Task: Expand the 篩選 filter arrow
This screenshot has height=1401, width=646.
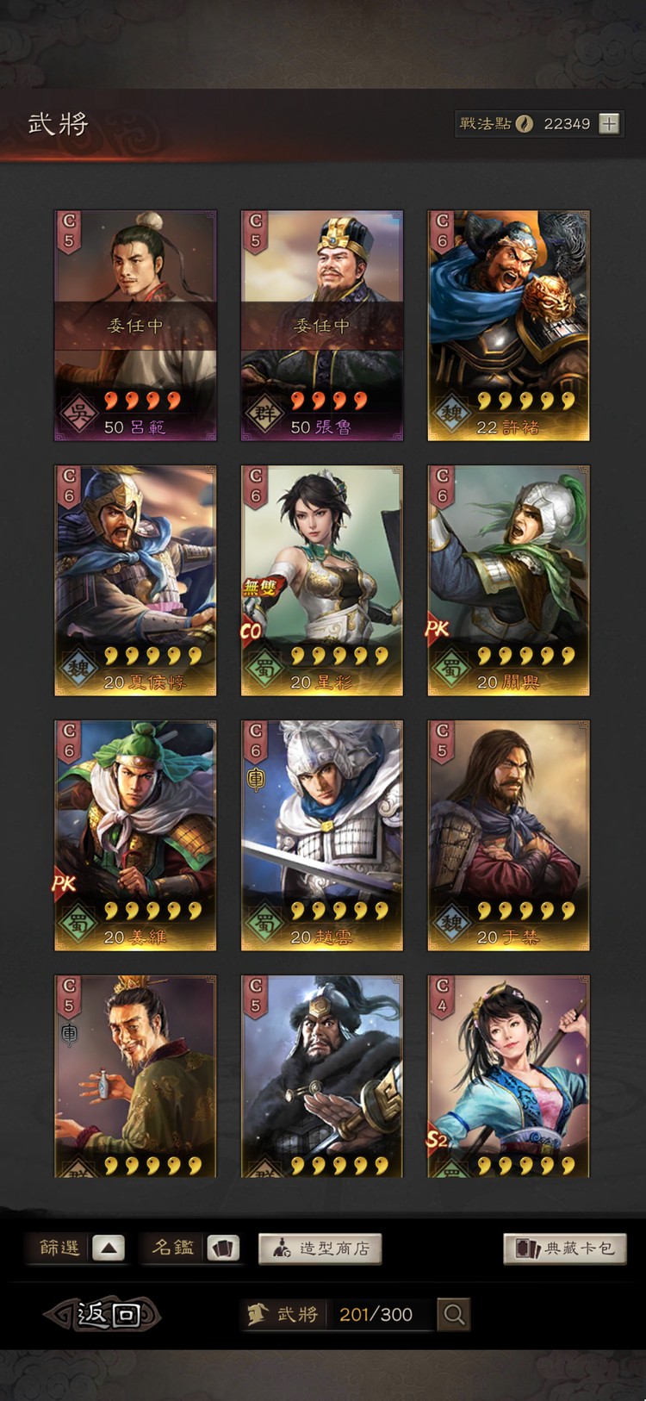Action: click(x=109, y=1248)
